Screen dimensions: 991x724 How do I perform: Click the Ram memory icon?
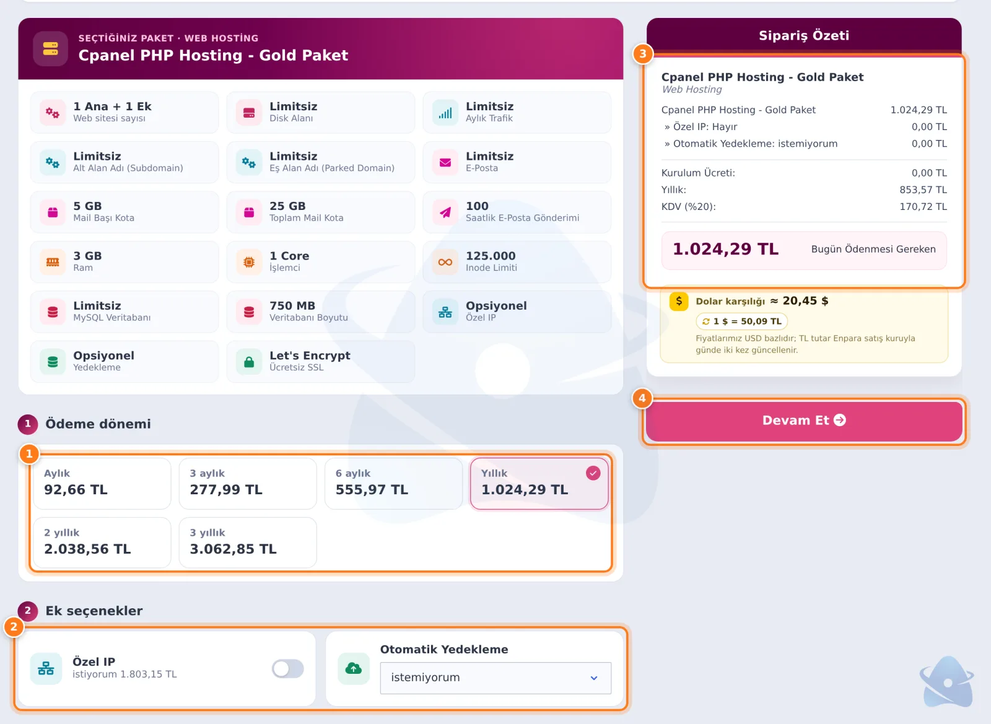tap(53, 262)
